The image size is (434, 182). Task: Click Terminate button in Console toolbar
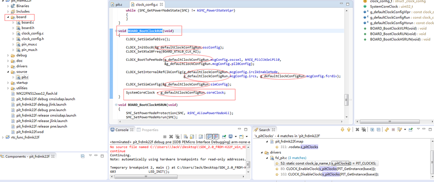(x=165, y=137)
